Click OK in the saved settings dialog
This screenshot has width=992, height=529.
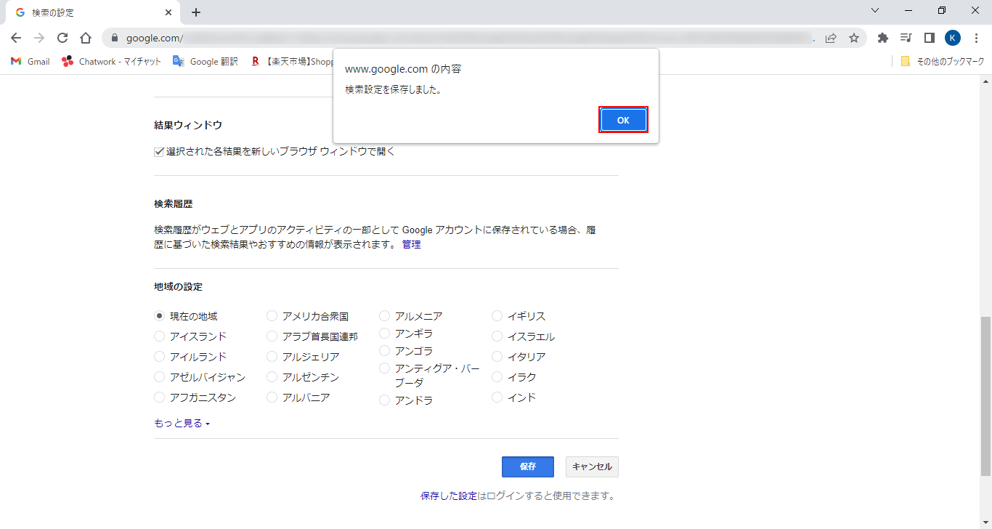pos(623,120)
